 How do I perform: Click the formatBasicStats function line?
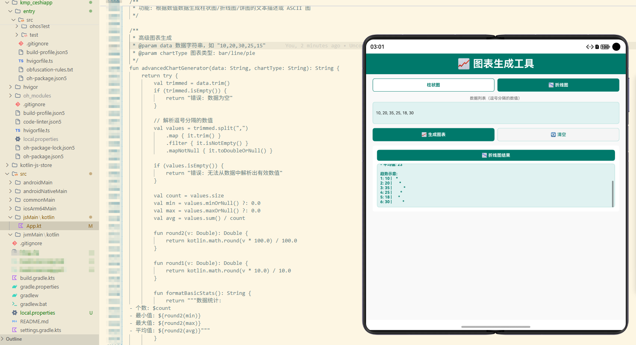tap(202, 293)
